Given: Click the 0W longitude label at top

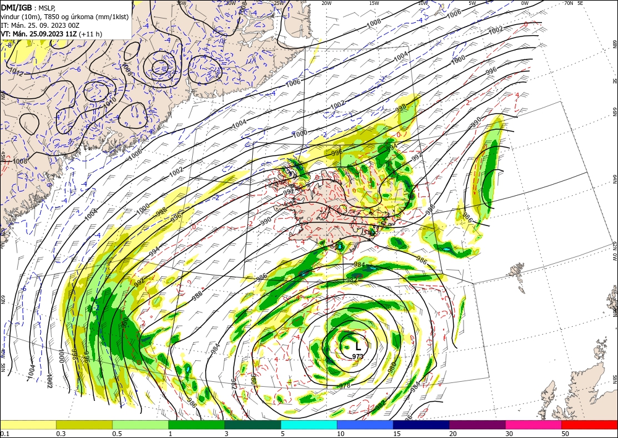Looking at the screenshot, I should [x=525, y=3].
